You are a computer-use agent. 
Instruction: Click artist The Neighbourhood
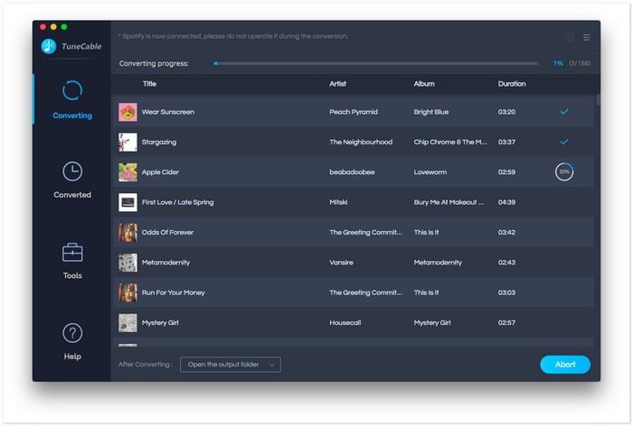(x=361, y=143)
